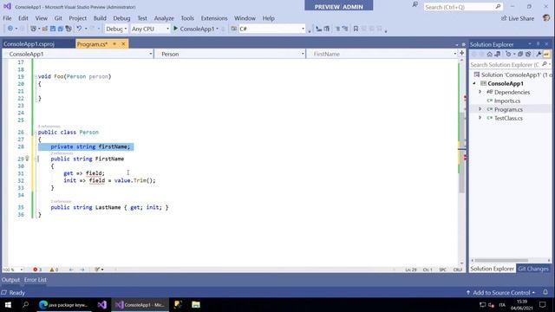555x312 pixels.
Task: Open the Git menu
Action: coord(58,18)
